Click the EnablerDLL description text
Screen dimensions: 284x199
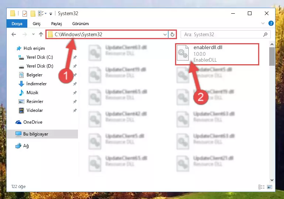pos(205,60)
